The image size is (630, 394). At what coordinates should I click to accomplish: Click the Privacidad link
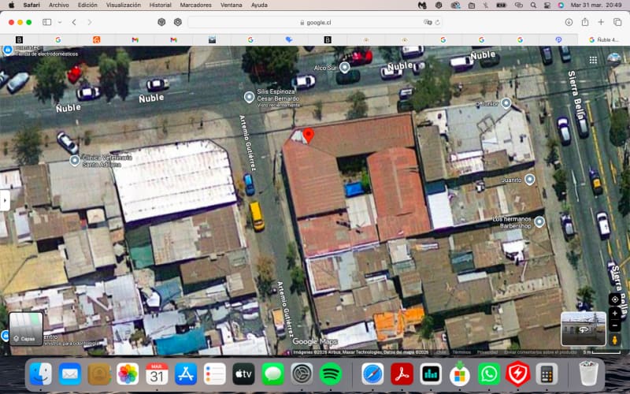coord(487,352)
